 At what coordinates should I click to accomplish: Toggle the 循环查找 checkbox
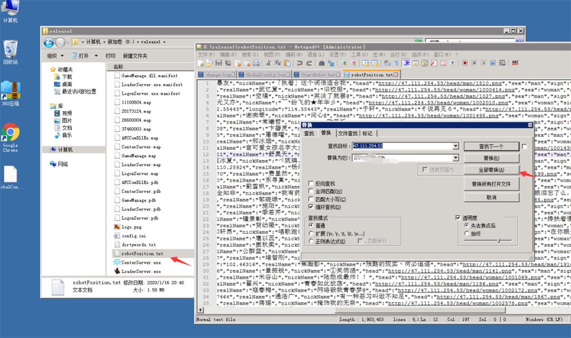[311, 207]
